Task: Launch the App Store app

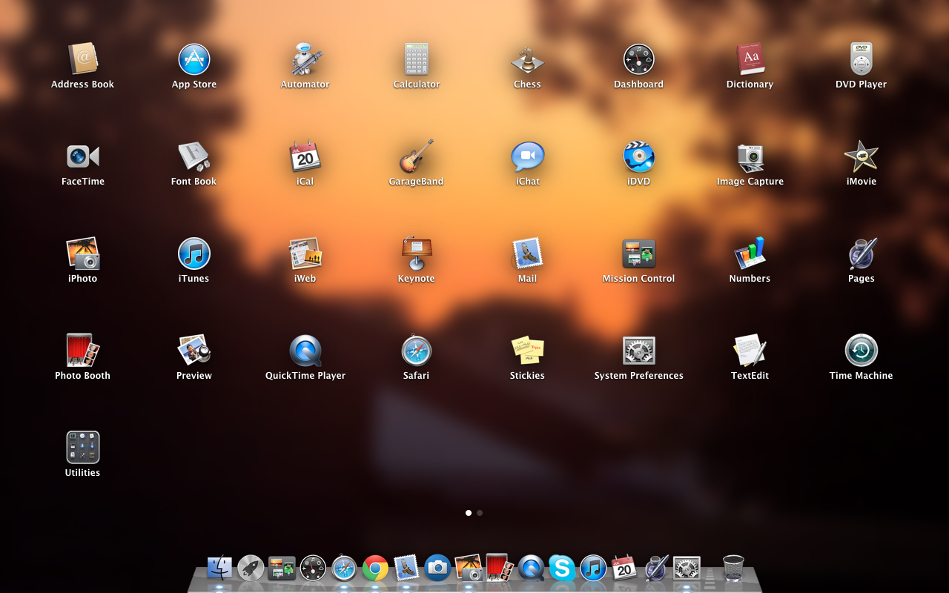Action: point(194,59)
